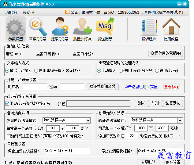Click the orange speaker announcement icon
Screen dimensions: 194x165
click(67, 12)
